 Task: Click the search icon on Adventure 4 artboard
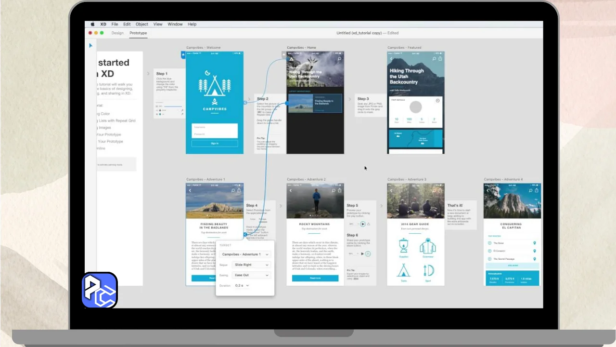[x=530, y=190]
